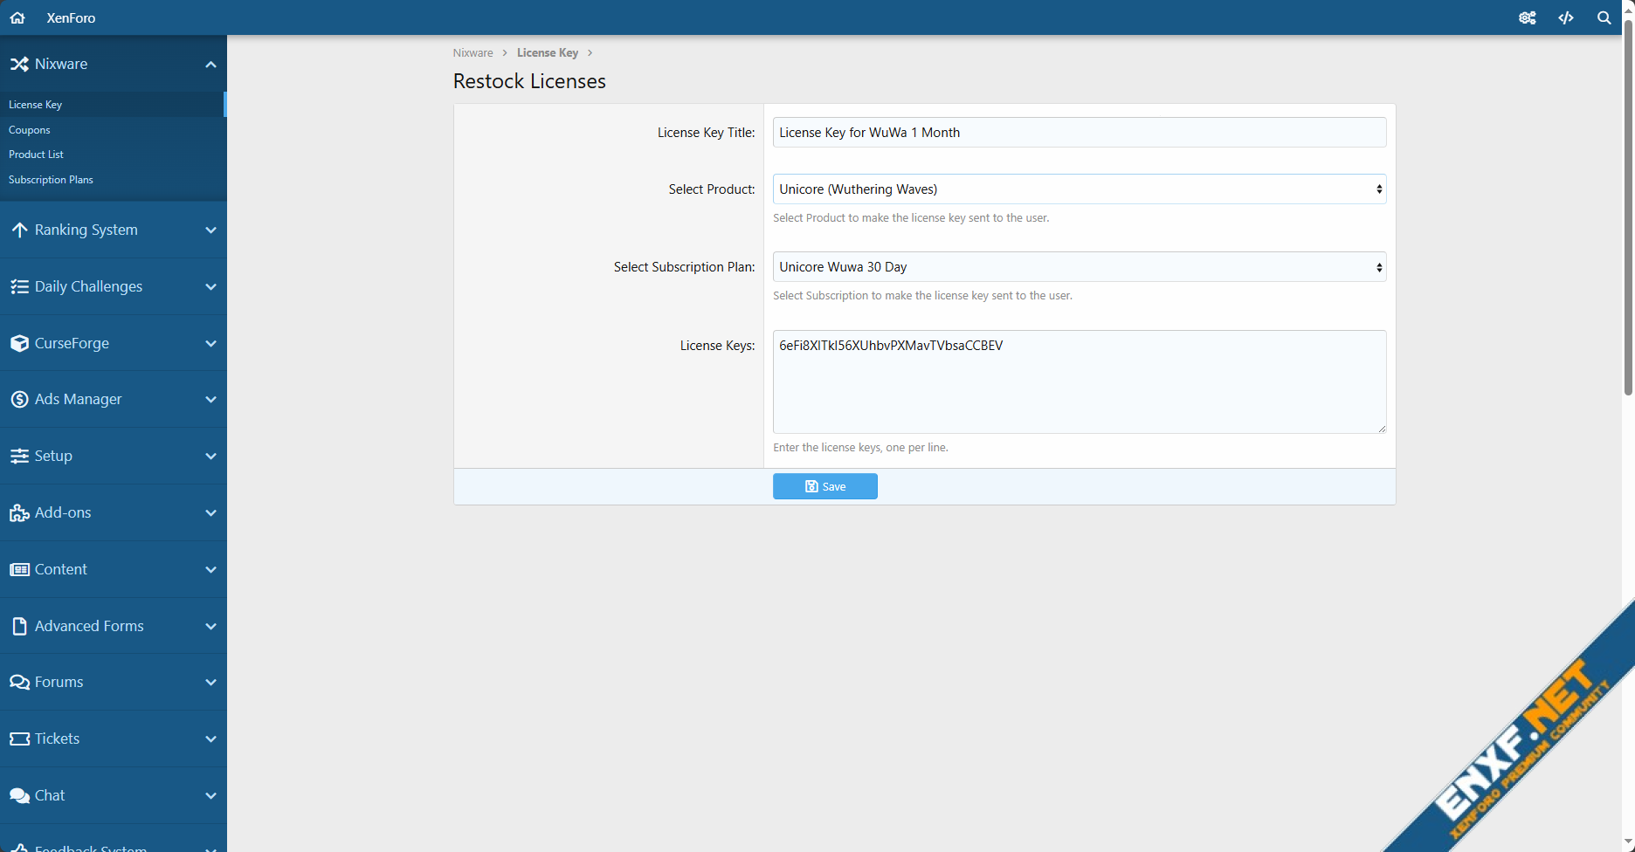Screen dimensions: 1635x852
Task: Expand the Add-ons section chevron
Action: coord(210,512)
